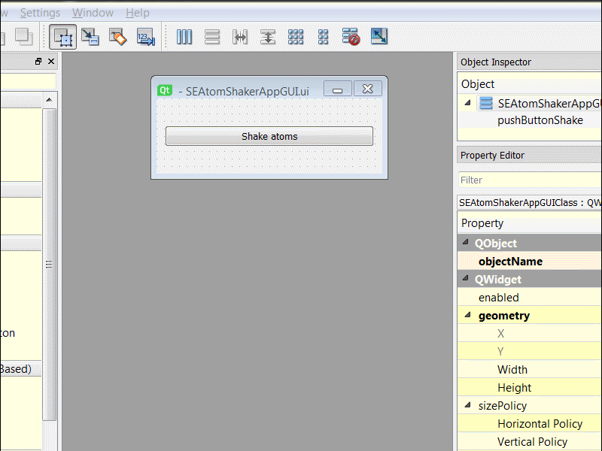Collapse the geometry property

467,316
